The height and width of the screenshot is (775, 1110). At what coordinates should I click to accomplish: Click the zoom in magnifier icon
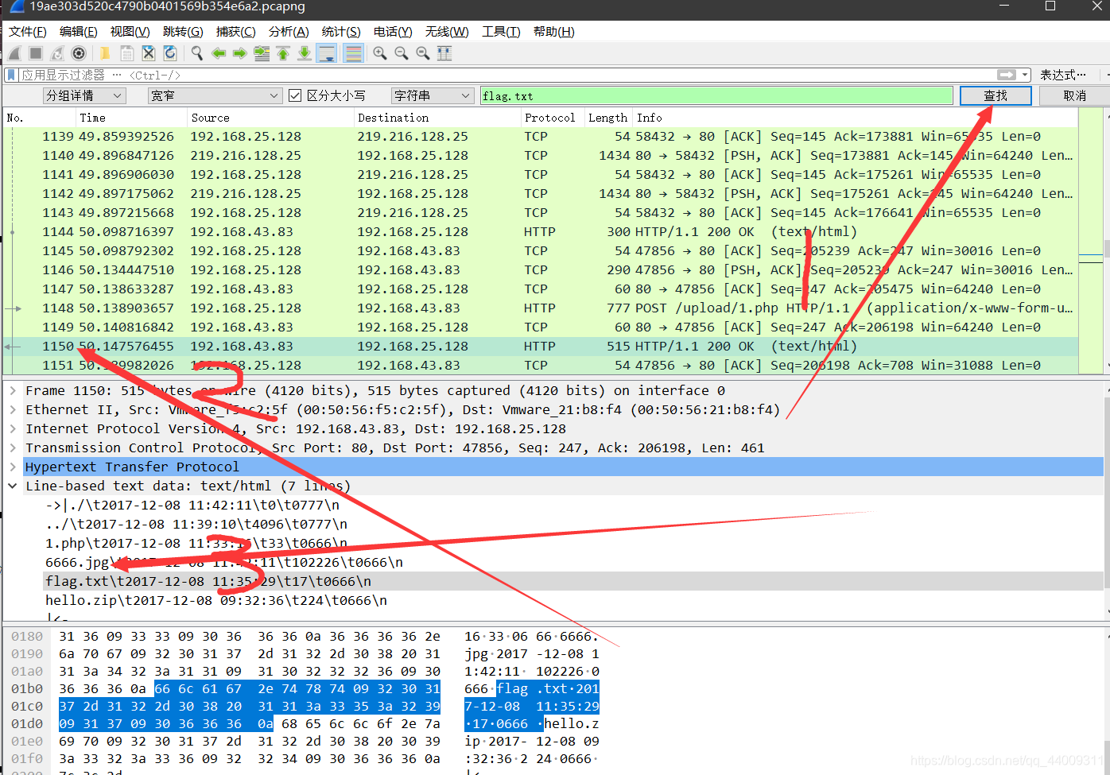coord(380,53)
